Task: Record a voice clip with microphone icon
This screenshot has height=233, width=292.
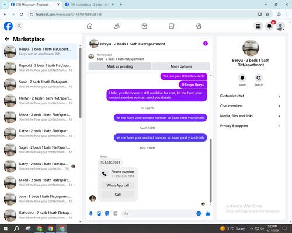Action: (x=91, y=214)
